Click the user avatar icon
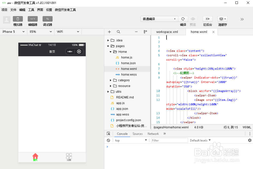The image size is (253, 169). (x=7, y=20)
